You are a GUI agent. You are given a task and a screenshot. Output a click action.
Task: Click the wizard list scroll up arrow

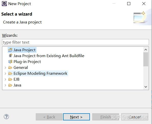[x=146, y=50]
